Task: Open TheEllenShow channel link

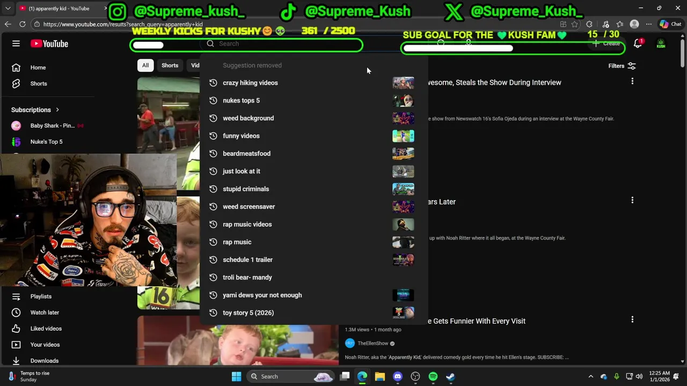Action: click(x=372, y=344)
